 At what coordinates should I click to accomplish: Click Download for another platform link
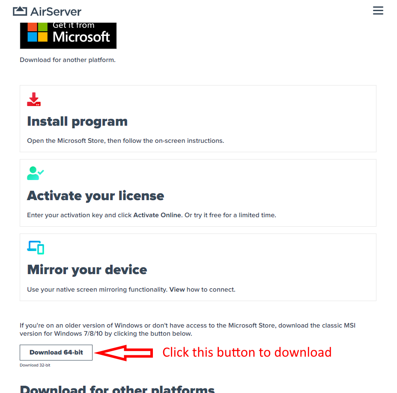coord(68,60)
